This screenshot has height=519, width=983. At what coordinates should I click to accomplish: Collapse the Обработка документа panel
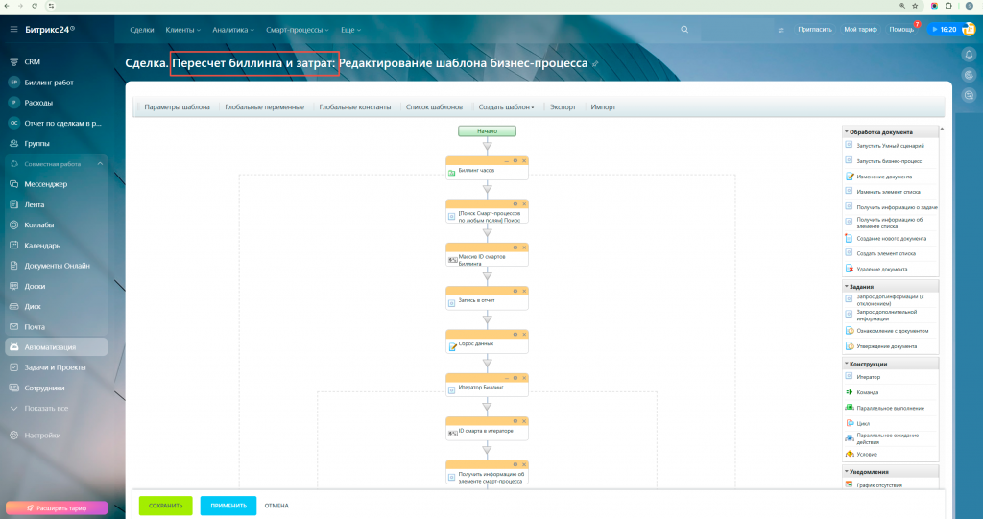click(847, 132)
